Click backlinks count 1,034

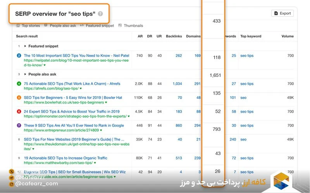(x=177, y=84)
